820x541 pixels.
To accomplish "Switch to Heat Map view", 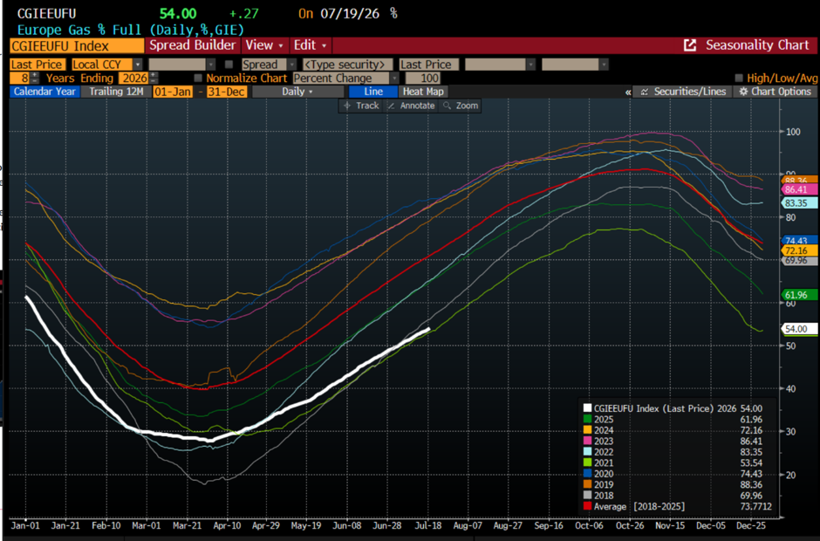I will coord(423,92).
